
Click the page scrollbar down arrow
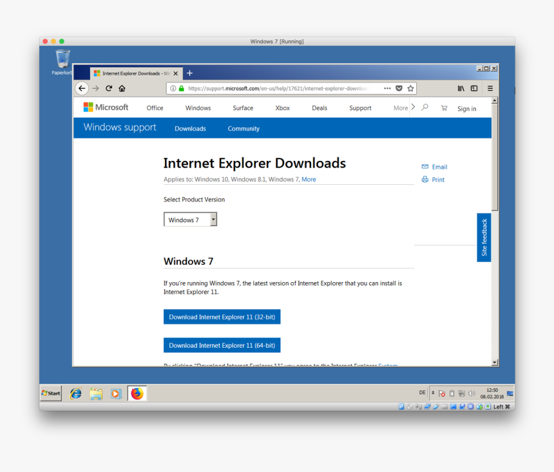pos(495,362)
